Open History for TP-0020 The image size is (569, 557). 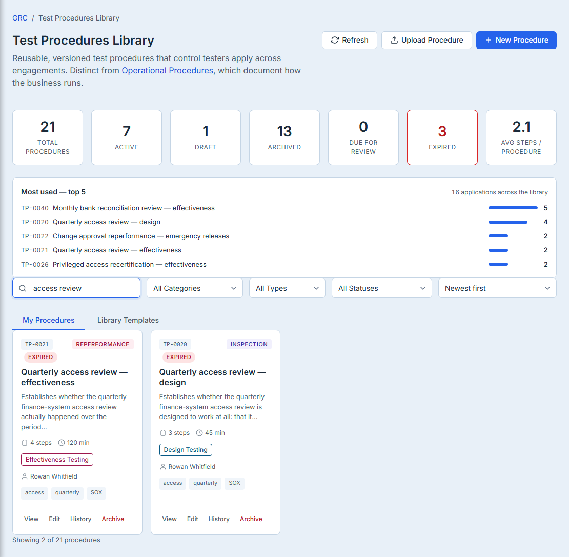(x=219, y=519)
